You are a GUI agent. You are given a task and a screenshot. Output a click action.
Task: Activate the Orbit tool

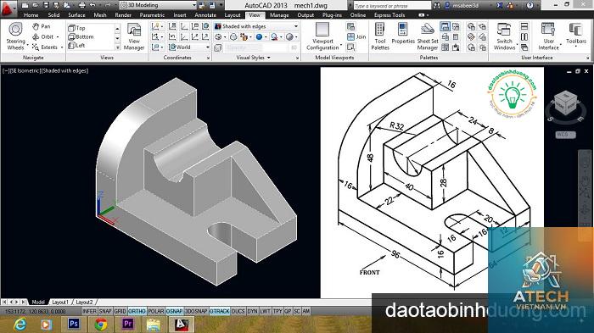[x=43, y=36]
